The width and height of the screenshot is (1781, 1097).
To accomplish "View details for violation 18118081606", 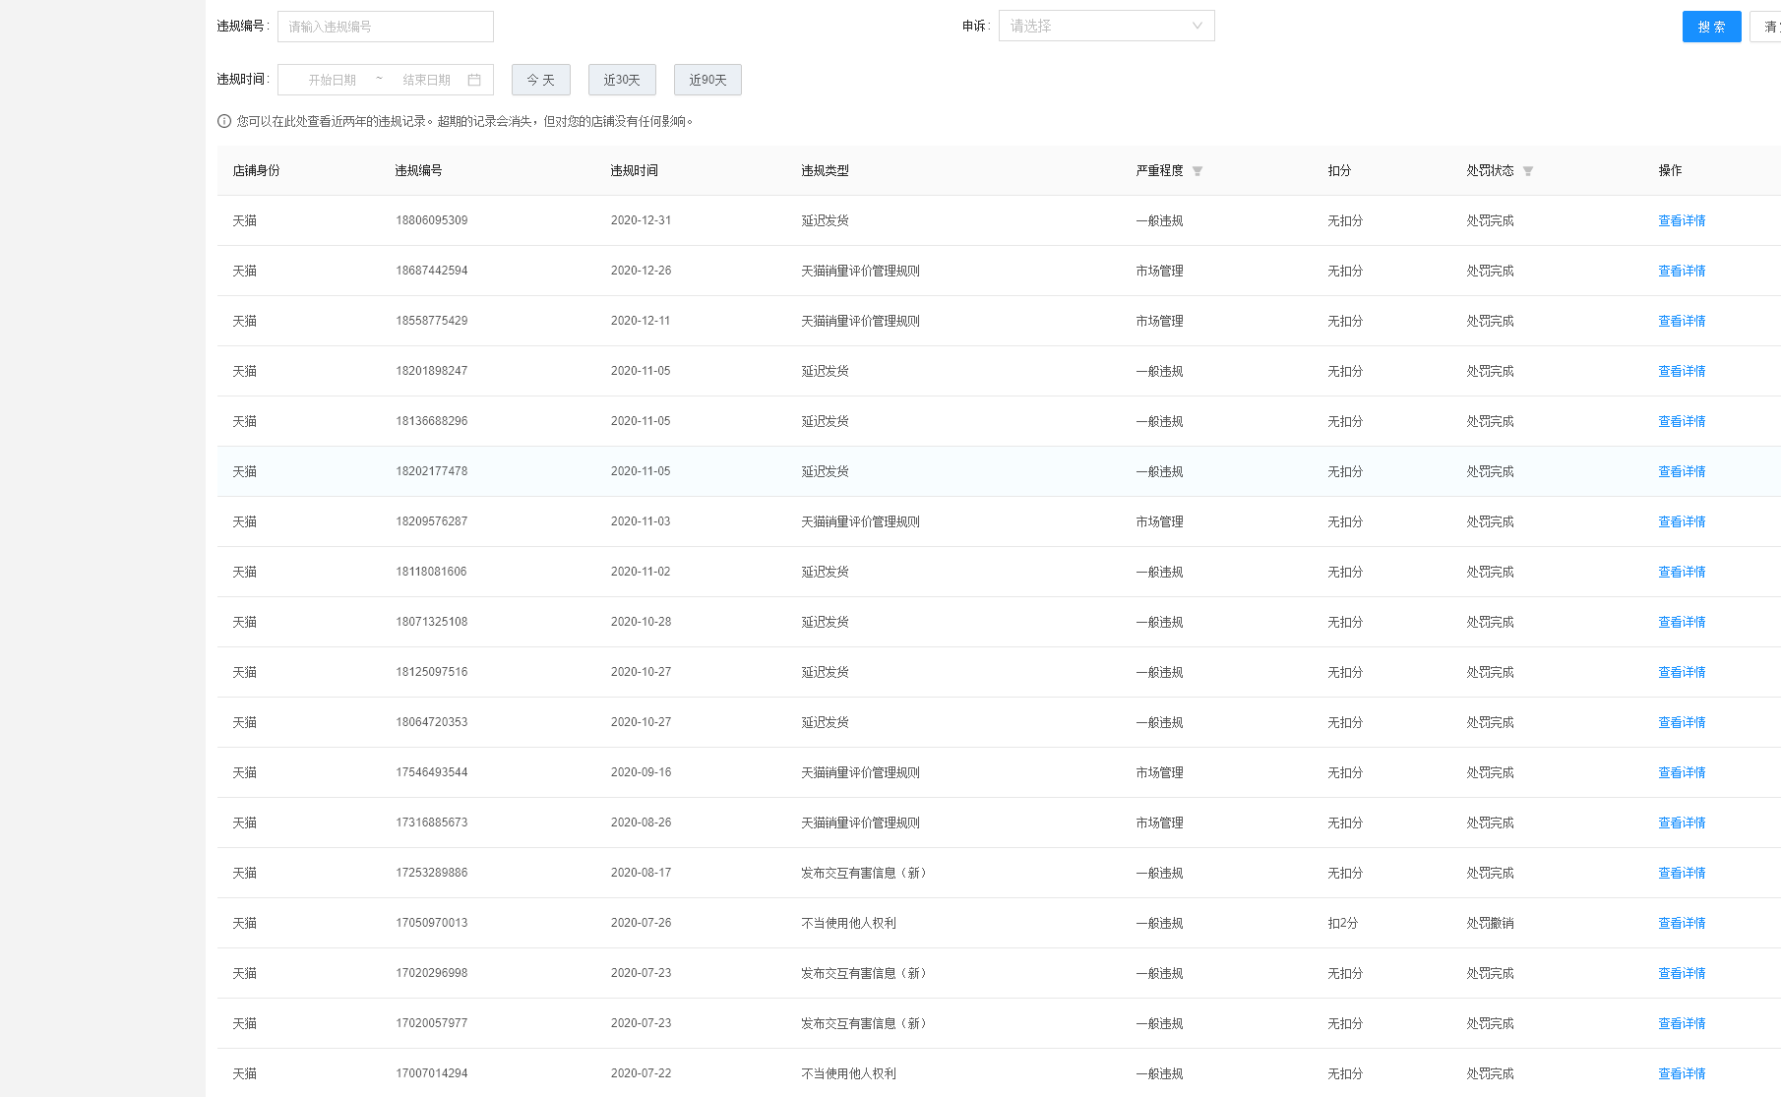I will point(1682,572).
